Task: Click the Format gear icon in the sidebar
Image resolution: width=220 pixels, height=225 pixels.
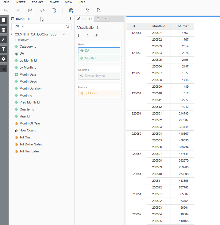Action: (x=4, y=59)
